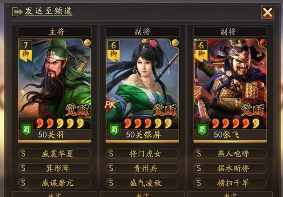Screen dimensions: 283x197
Task: Close the team panel with X
Action: pos(267,13)
